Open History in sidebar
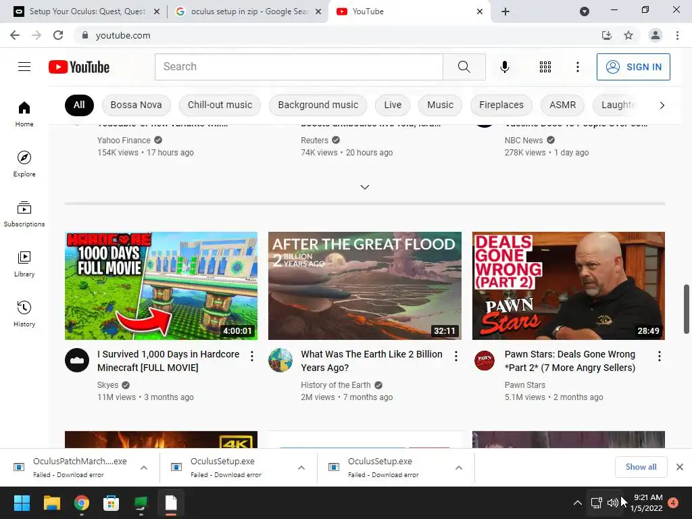Screen dimensions: 692x519 tap(24, 314)
